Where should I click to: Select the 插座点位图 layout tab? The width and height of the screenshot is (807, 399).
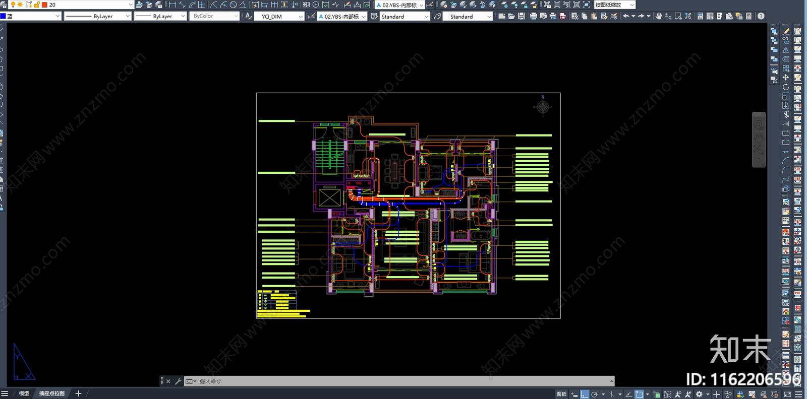point(52,393)
